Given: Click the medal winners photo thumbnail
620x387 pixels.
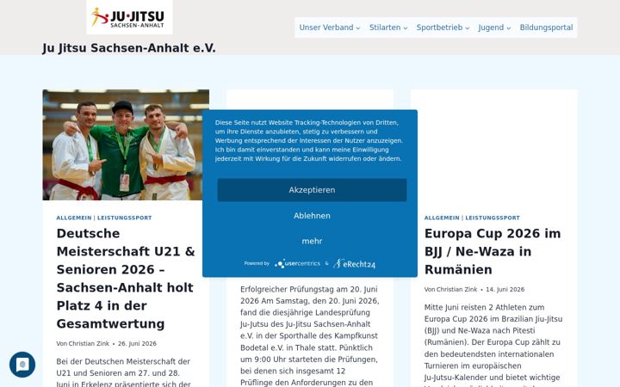Looking at the screenshot, I should point(126,144).
